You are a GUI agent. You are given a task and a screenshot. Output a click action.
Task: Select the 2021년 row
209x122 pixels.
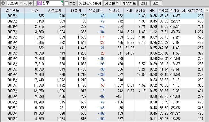102,26
